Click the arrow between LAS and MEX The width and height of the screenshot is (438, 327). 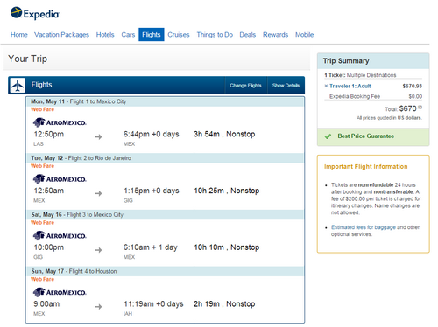pyautogui.click(x=98, y=136)
